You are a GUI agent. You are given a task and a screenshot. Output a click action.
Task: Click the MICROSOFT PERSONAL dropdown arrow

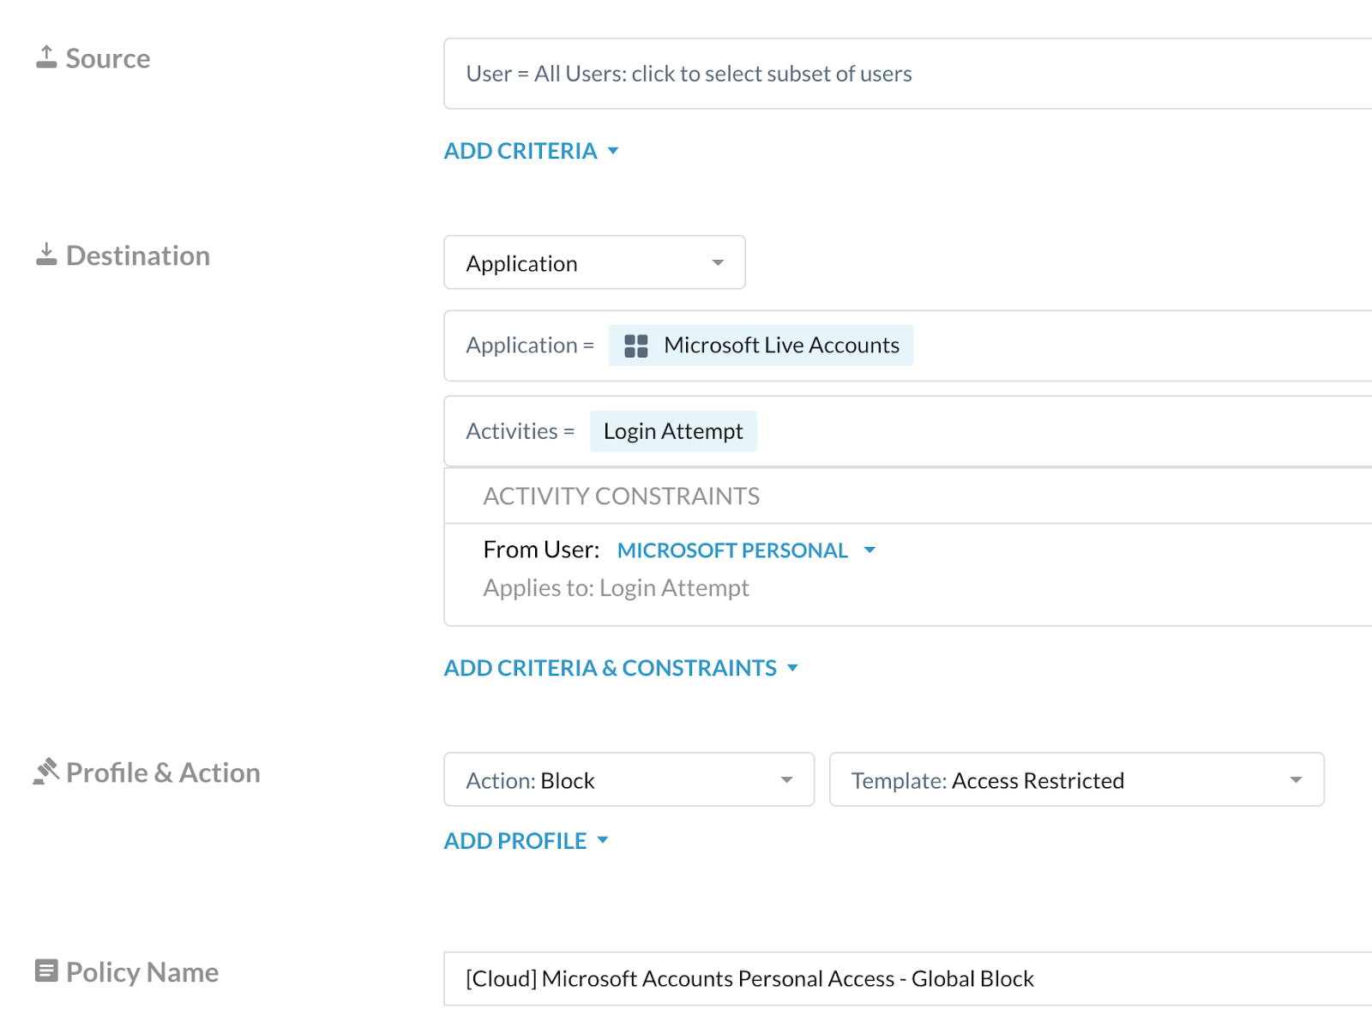point(870,550)
